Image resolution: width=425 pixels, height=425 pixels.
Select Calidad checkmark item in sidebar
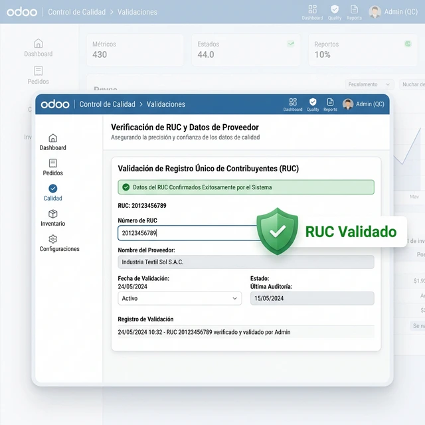click(53, 193)
